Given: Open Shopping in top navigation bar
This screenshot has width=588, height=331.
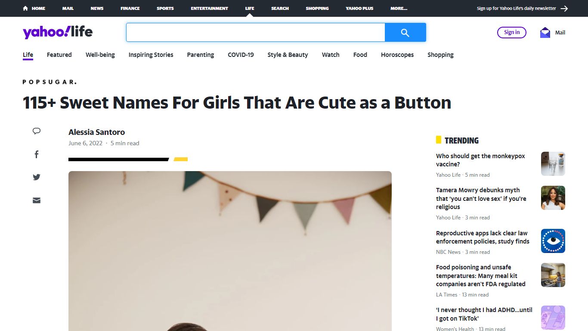Looking at the screenshot, I should (317, 8).
